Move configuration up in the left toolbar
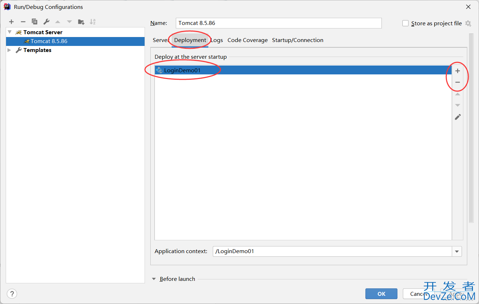Screen dimensions: 479x304 point(58,22)
